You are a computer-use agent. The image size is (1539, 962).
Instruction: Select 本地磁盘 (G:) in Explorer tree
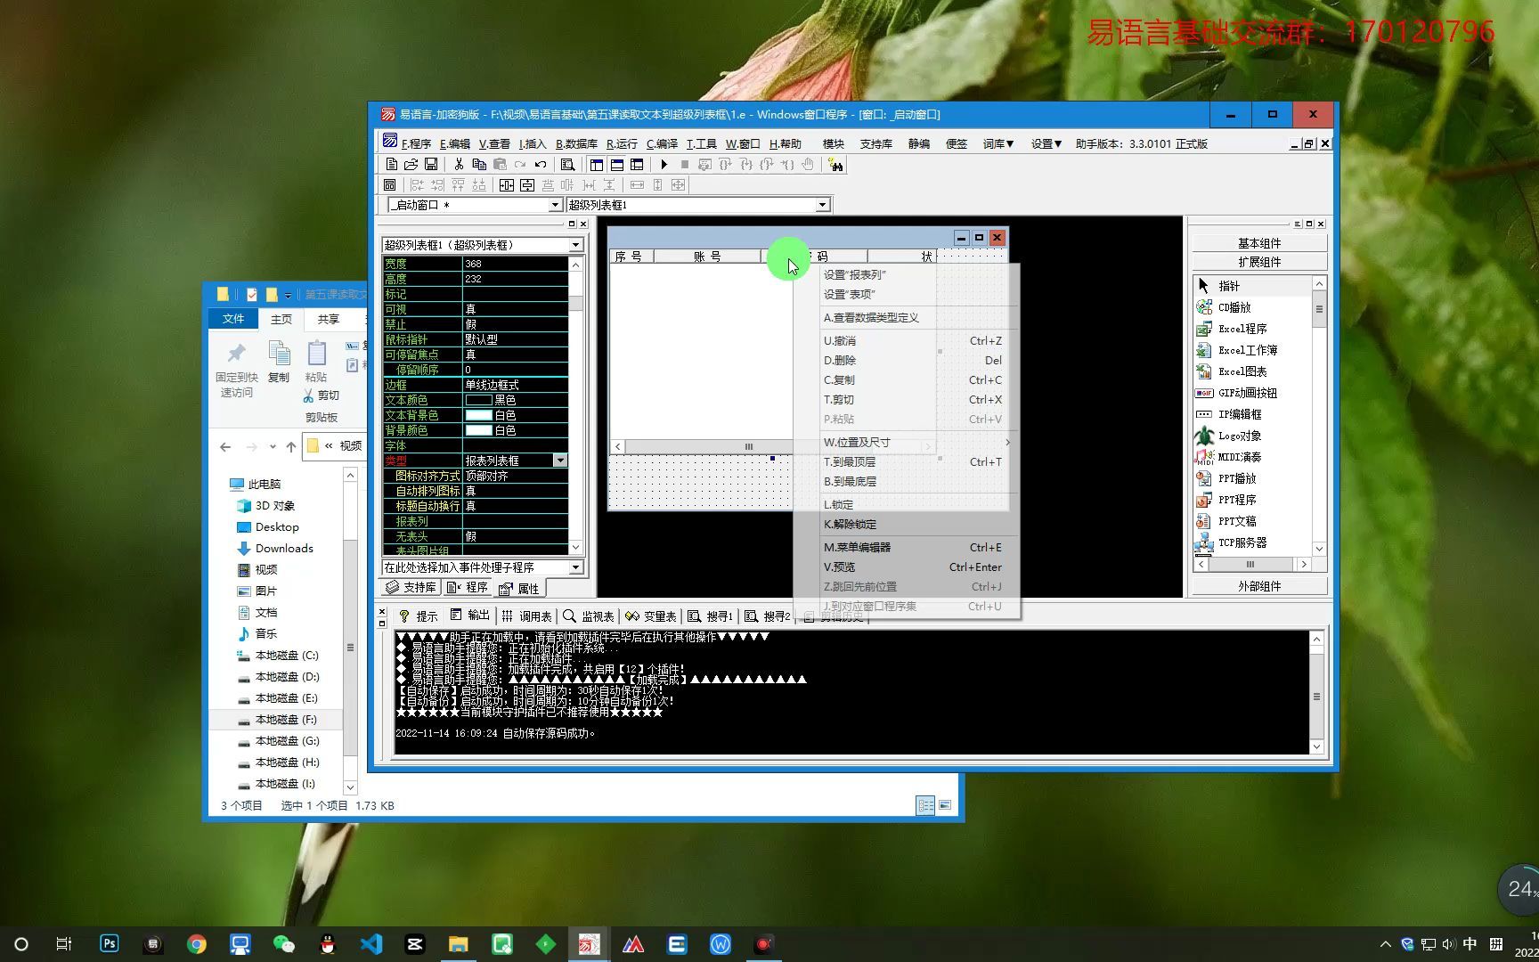pyautogui.click(x=287, y=741)
